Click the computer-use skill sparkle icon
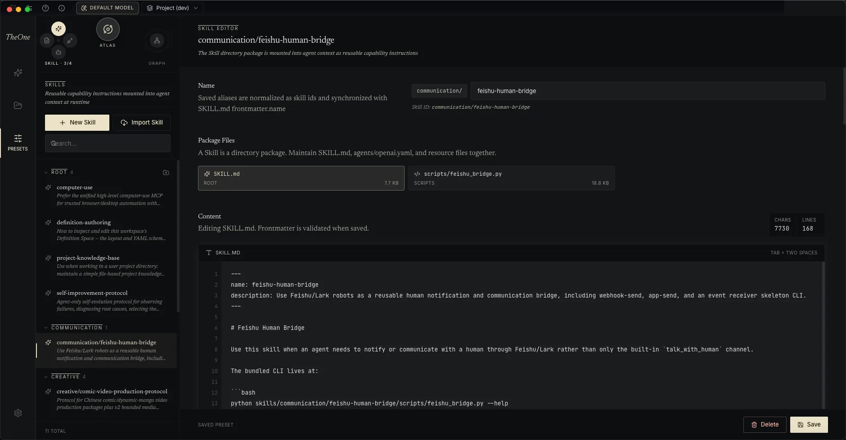Screen dimensions: 846x440 pyautogui.click(x=48, y=187)
